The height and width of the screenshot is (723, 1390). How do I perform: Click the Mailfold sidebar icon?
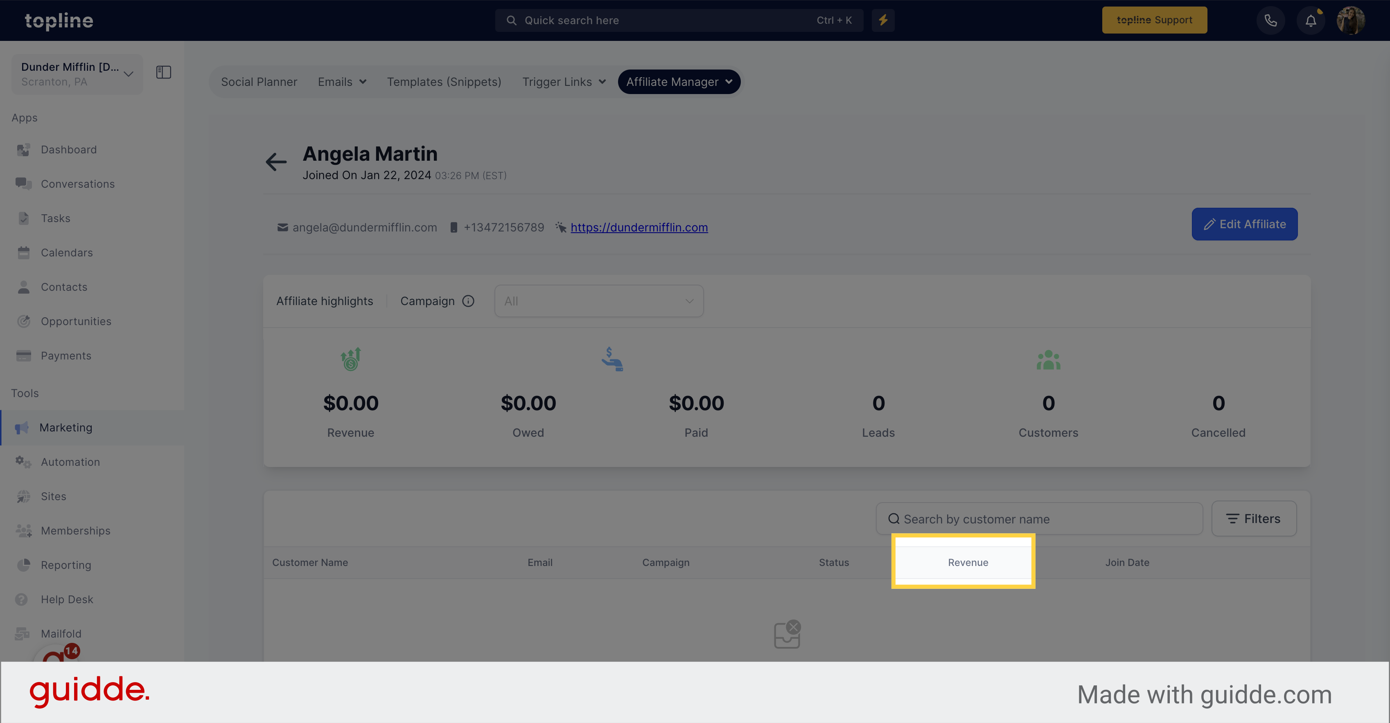pyautogui.click(x=22, y=633)
